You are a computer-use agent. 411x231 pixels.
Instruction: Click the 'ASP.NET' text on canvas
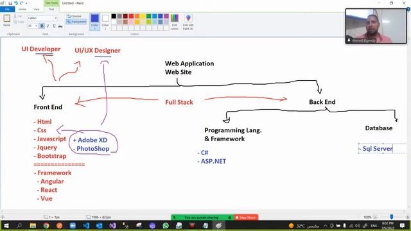coord(213,161)
